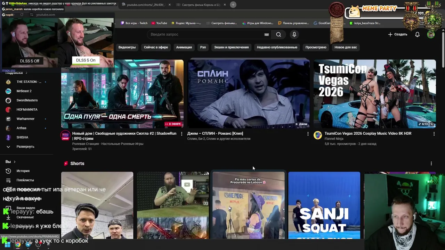
Task: Close the Смотреть фильм Король tab
Action: pos(225,5)
